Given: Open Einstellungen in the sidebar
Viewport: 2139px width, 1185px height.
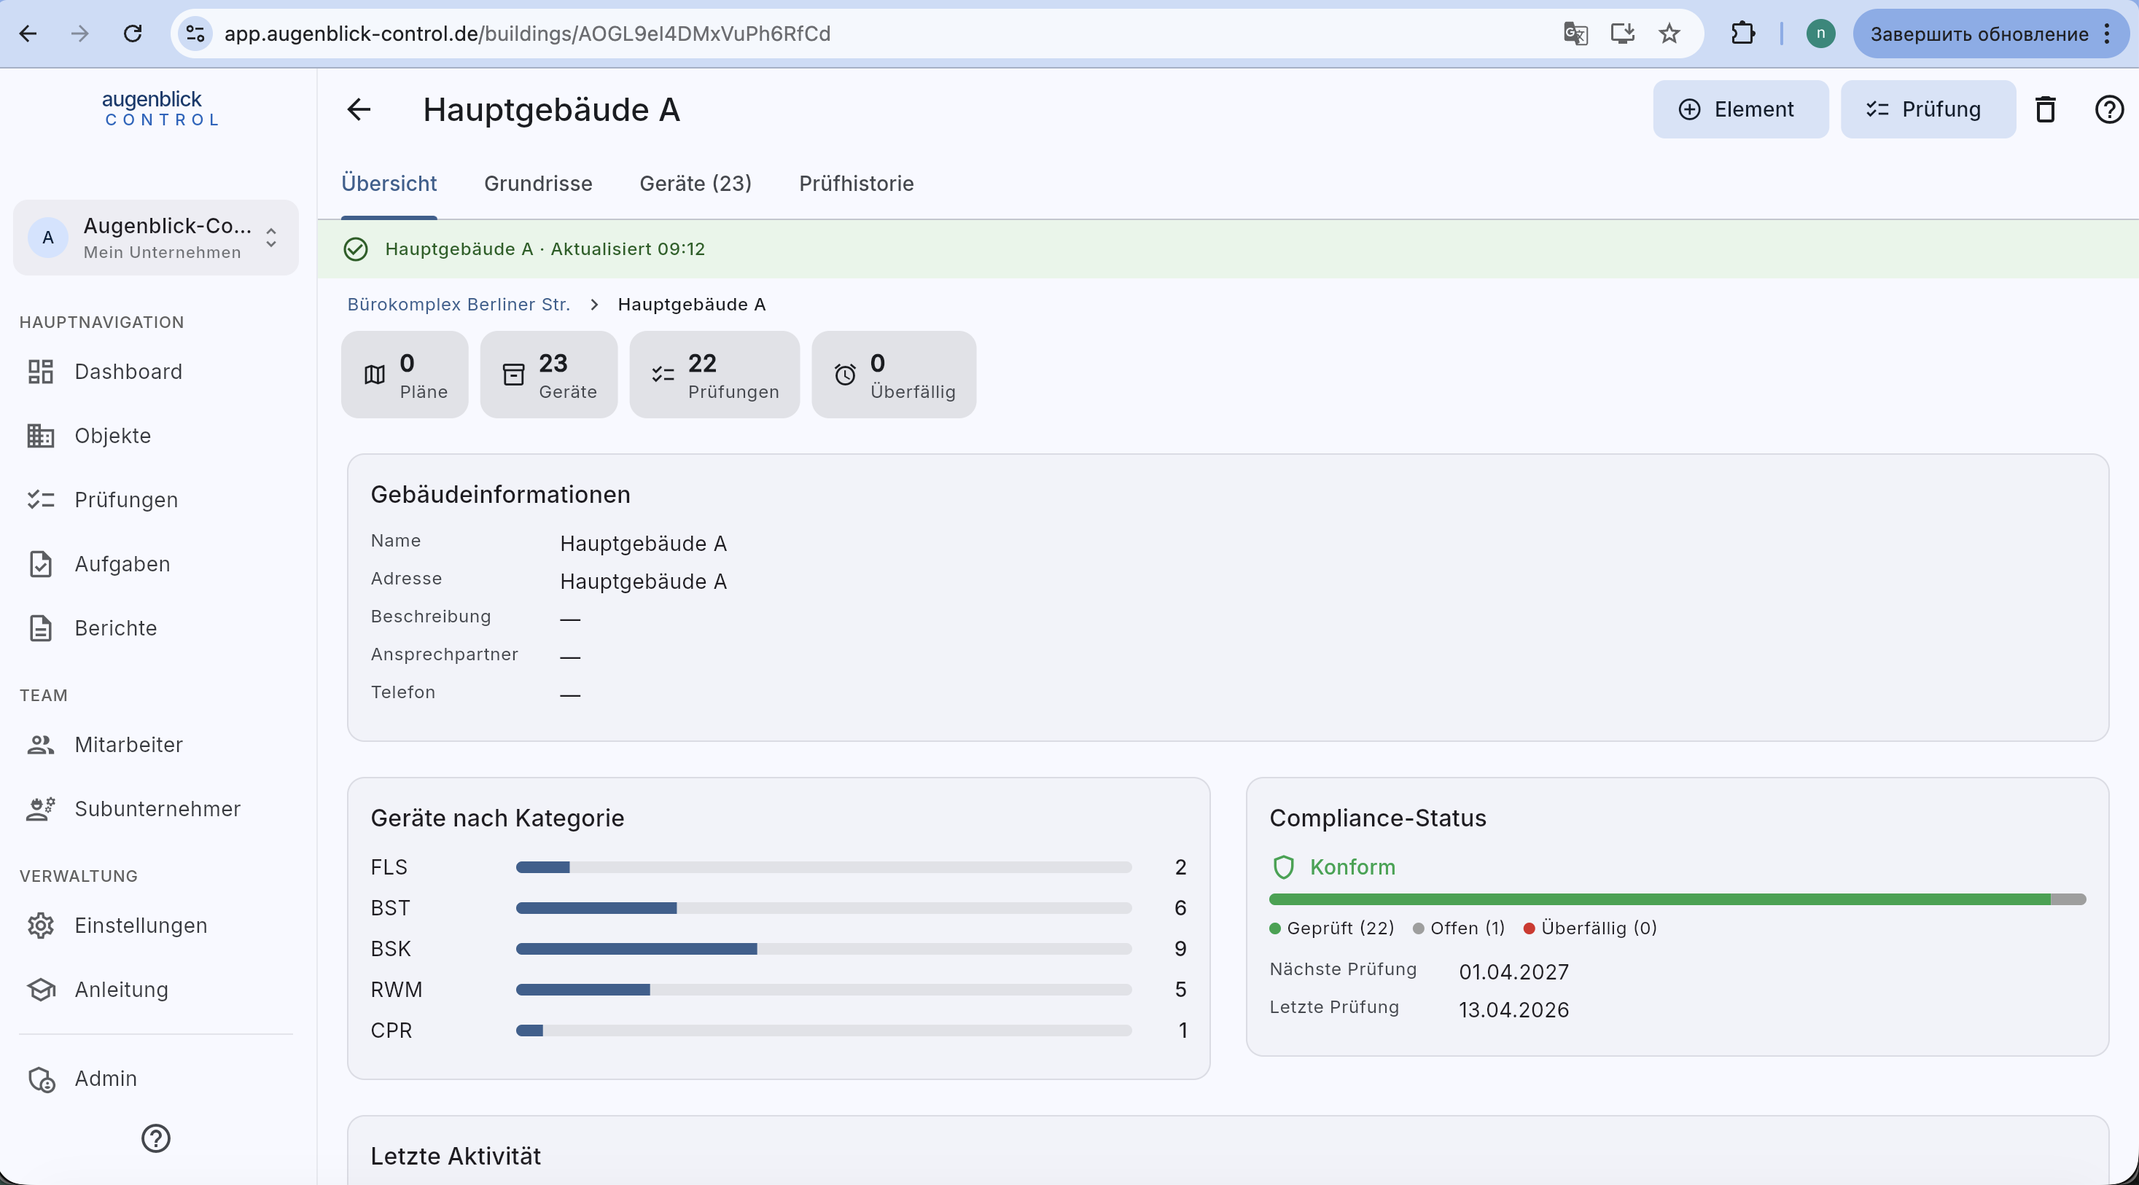Looking at the screenshot, I should pyautogui.click(x=155, y=926).
